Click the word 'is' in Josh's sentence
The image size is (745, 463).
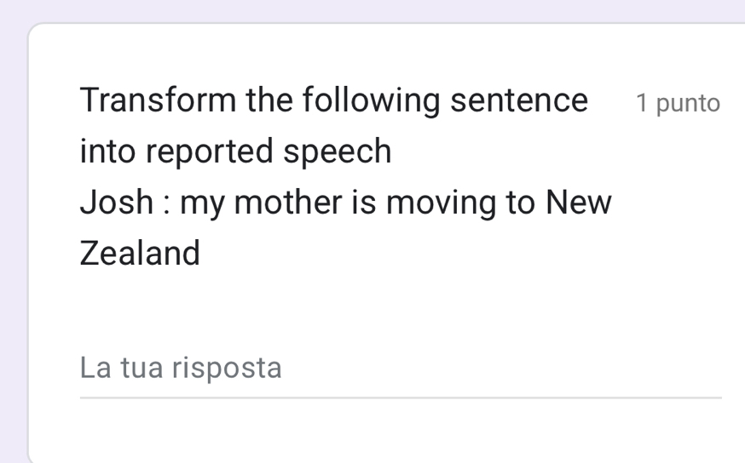365,203
